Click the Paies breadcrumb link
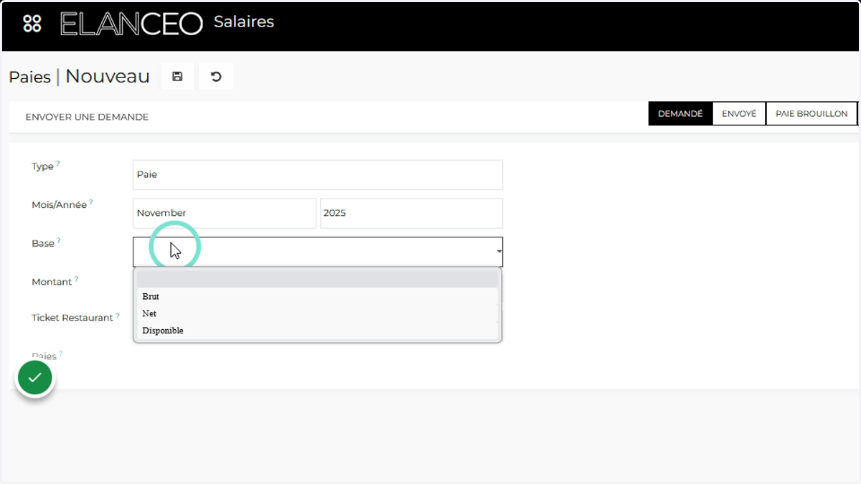The image size is (861, 484). (x=29, y=77)
